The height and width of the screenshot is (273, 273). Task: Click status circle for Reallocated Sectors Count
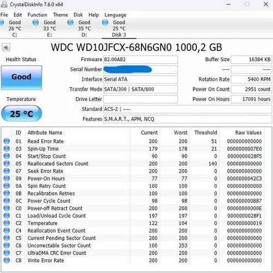click(7, 163)
